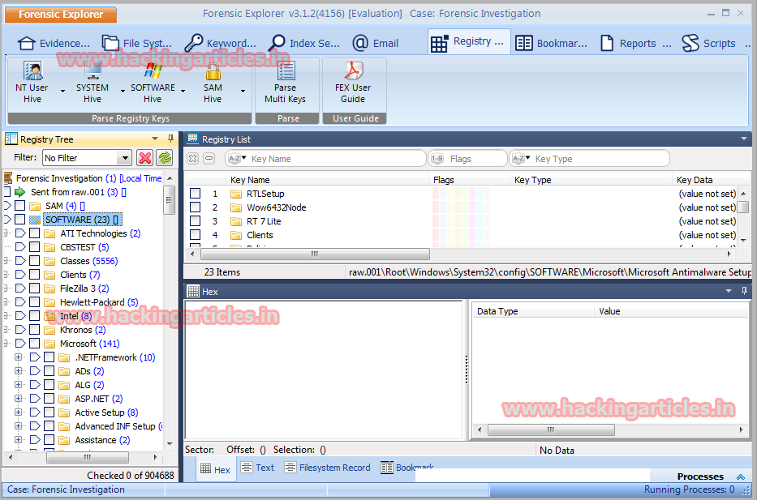Switch to the File System tab
This screenshot has width=757, height=500.
(138, 44)
